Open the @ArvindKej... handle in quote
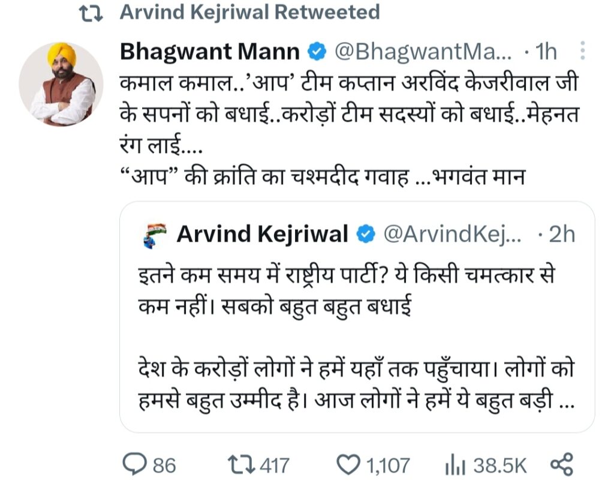This screenshot has width=614, height=493. 452,235
